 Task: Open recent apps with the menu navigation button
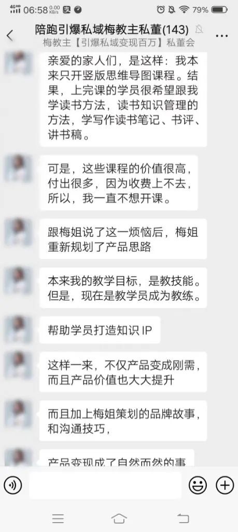(x=58, y=518)
